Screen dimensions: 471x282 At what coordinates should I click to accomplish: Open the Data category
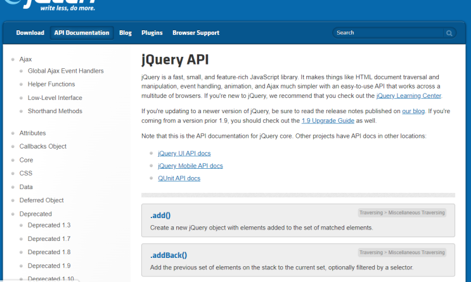click(26, 187)
